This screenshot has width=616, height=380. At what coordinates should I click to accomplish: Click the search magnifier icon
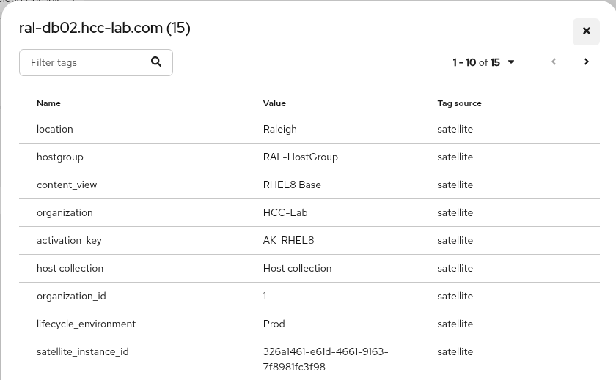(156, 62)
